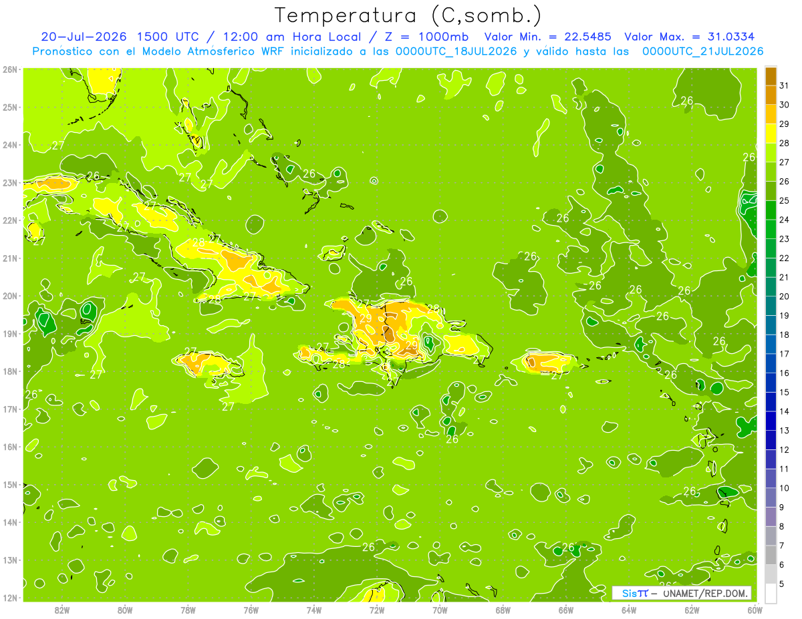The height and width of the screenshot is (619, 802).
Task: Pick the white color bar segment below 5
Action: click(x=771, y=593)
